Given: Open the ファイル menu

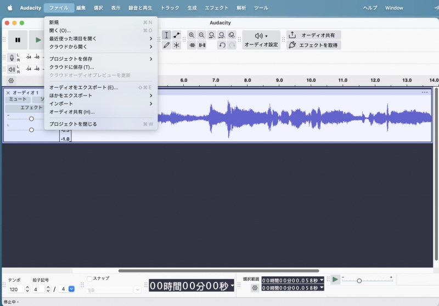Looking at the screenshot, I should [x=59, y=8].
